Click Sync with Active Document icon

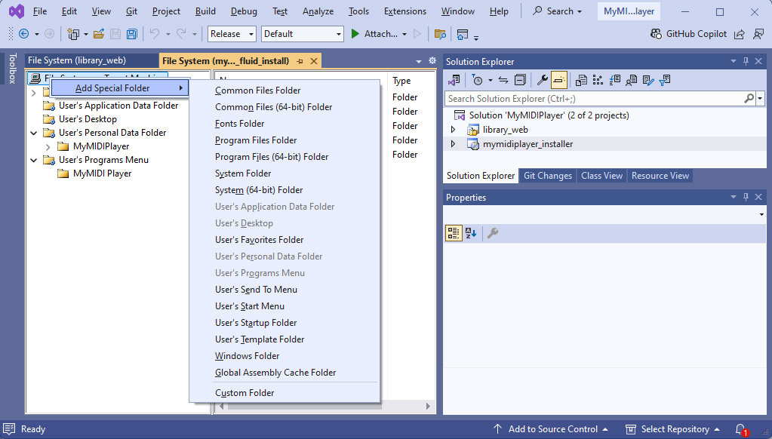(x=503, y=80)
